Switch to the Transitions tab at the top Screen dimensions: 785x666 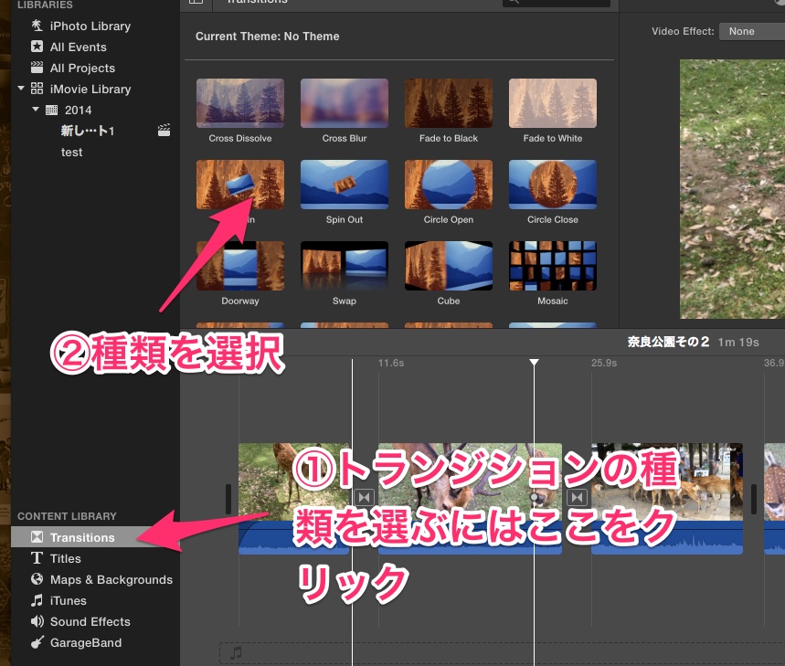click(258, 2)
